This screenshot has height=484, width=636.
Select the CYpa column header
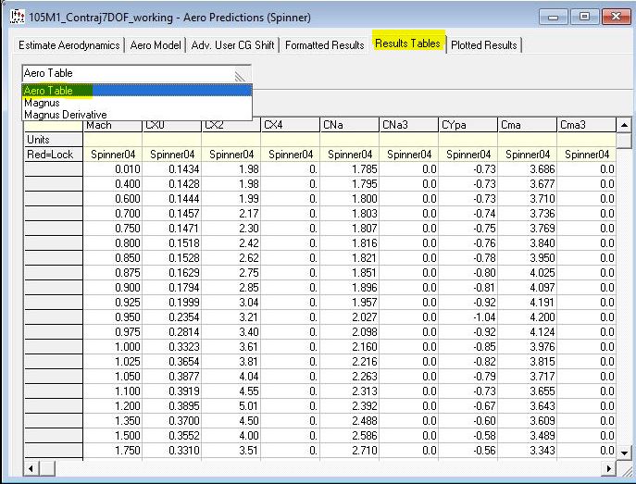(x=468, y=125)
